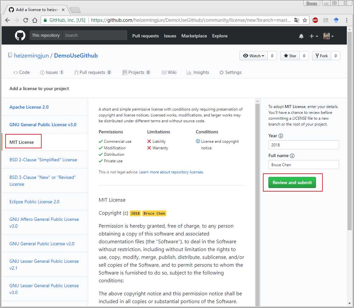
Task: Expand the Watch dropdown button
Action: pos(253,56)
